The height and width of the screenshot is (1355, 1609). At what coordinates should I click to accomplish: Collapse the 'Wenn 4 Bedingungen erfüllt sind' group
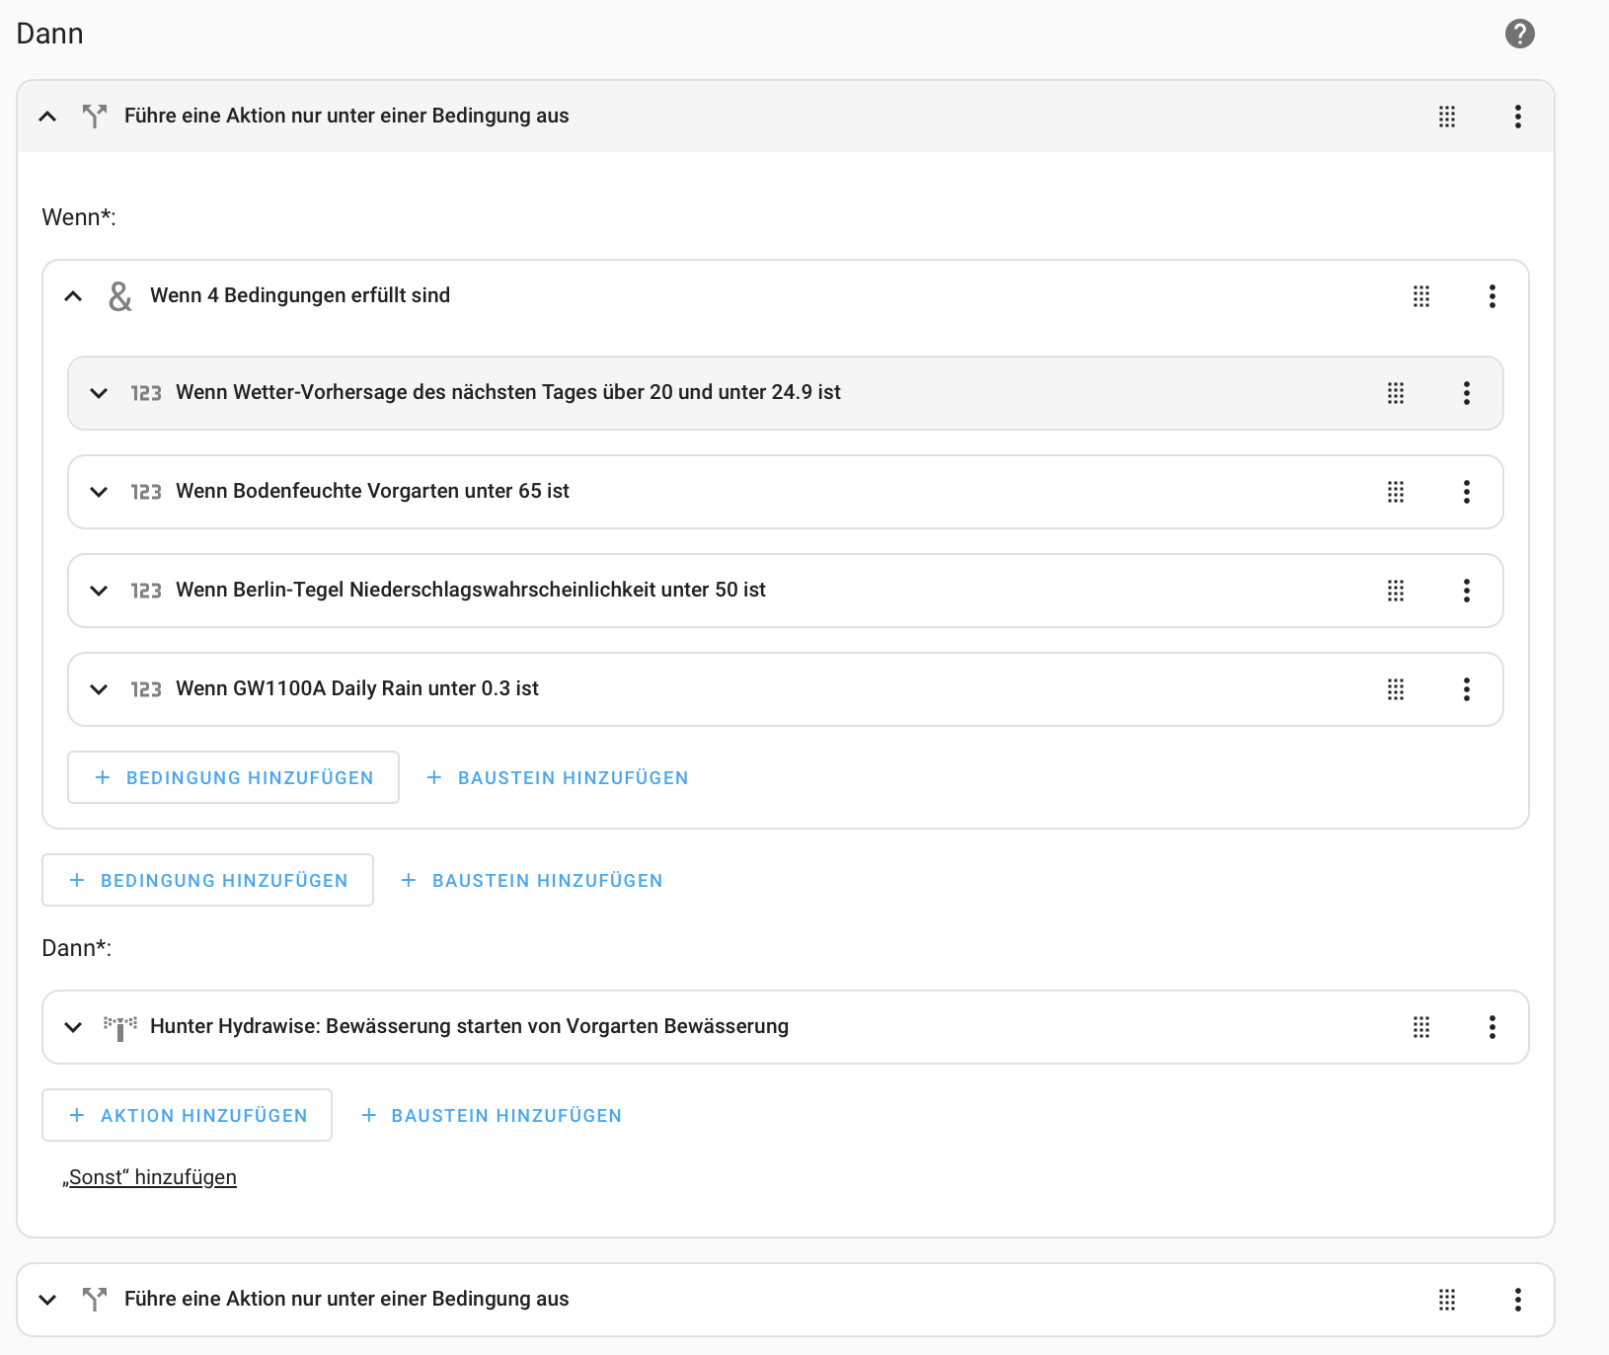click(73, 296)
